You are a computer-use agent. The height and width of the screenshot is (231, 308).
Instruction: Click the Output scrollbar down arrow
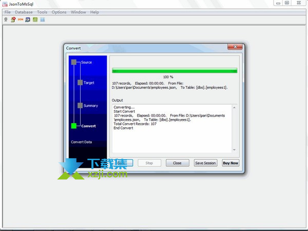pyautogui.click(x=234, y=150)
